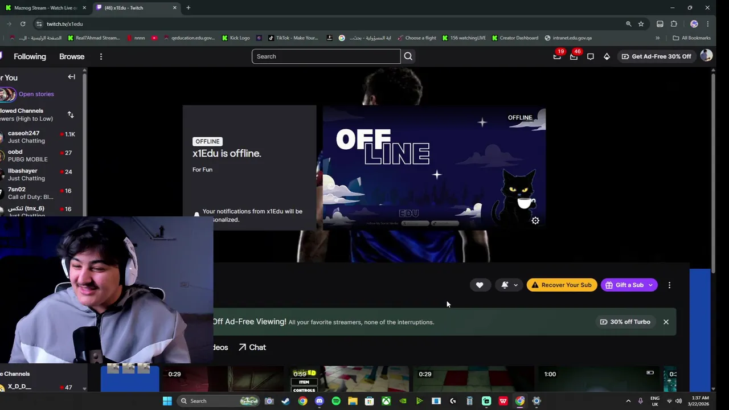Screen dimensions: 729x410
Task: Open the Twitch notifications inbox with 46 badge
Action: [574, 56]
